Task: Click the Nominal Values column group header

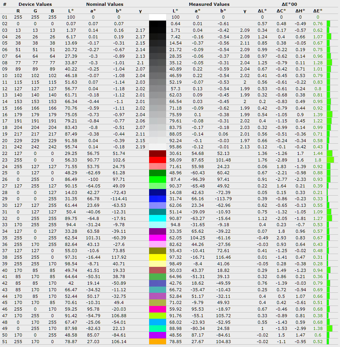Action: pyautogui.click(x=105, y=4)
